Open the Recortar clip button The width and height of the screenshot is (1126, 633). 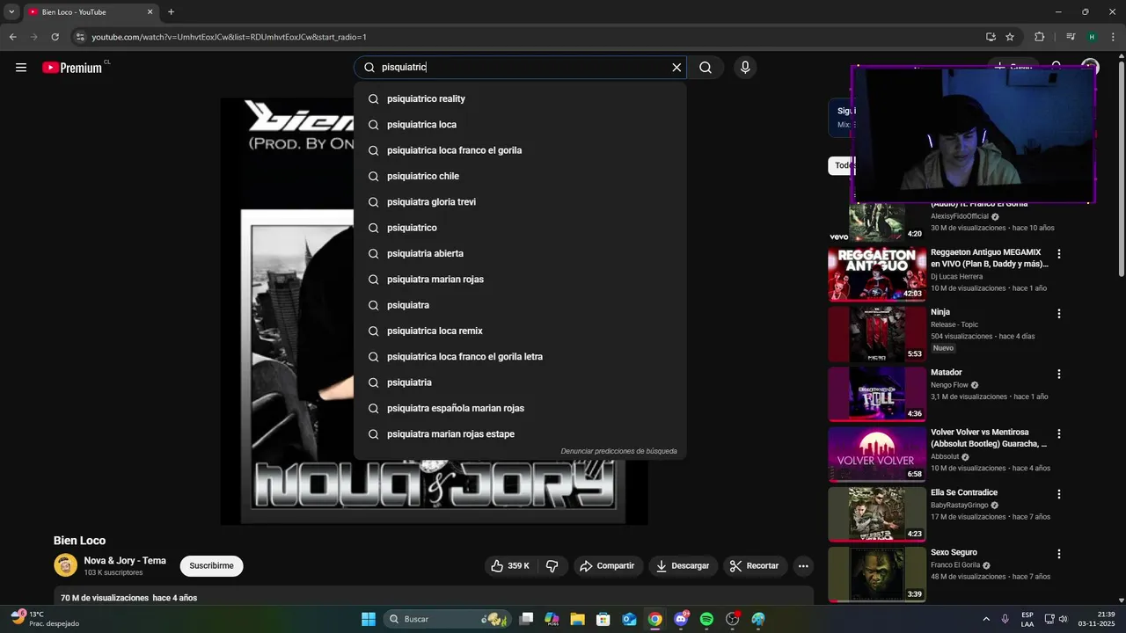(755, 566)
